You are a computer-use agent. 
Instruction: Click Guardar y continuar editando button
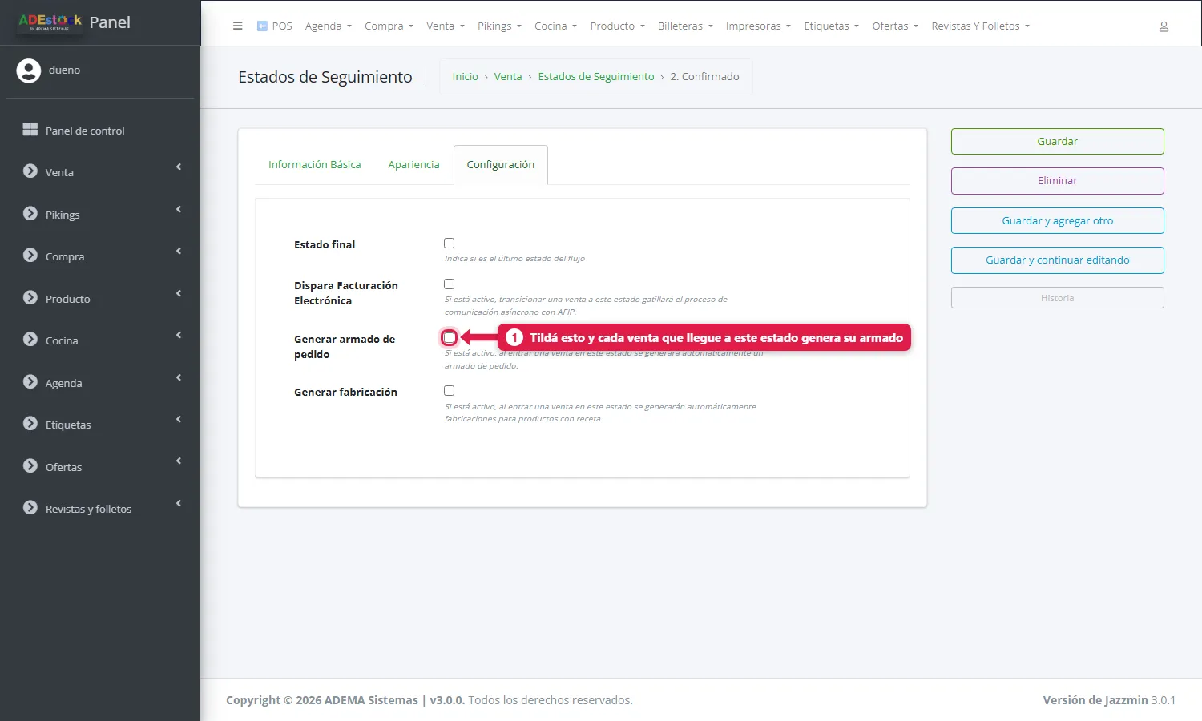[1058, 260]
